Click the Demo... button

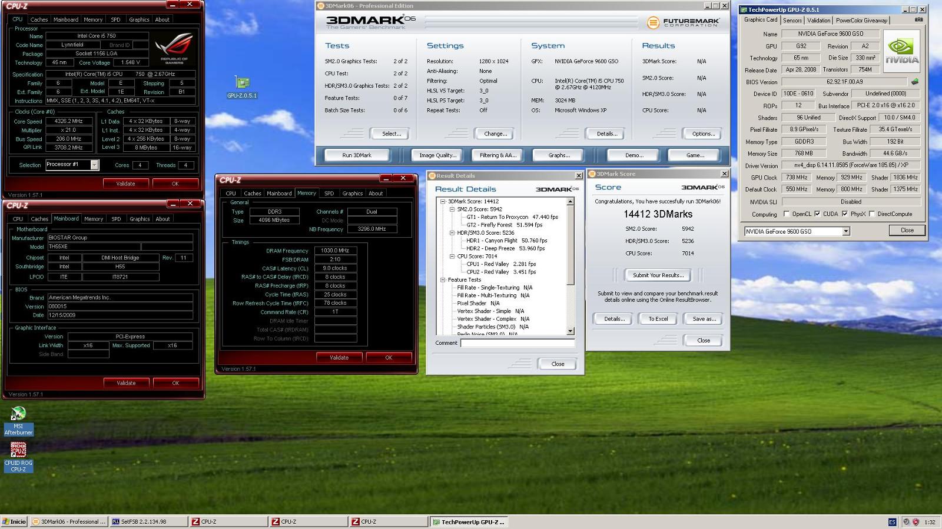pos(634,155)
